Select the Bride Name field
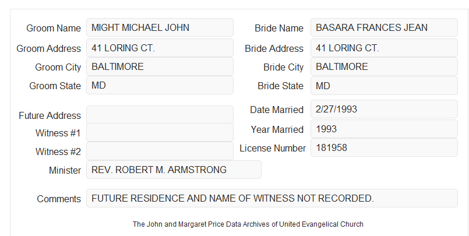469x236 pixels. point(384,27)
